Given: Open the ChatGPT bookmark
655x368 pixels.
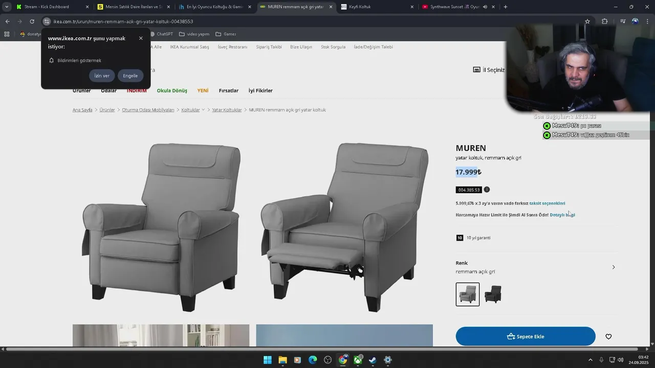Looking at the screenshot, I should (161, 34).
